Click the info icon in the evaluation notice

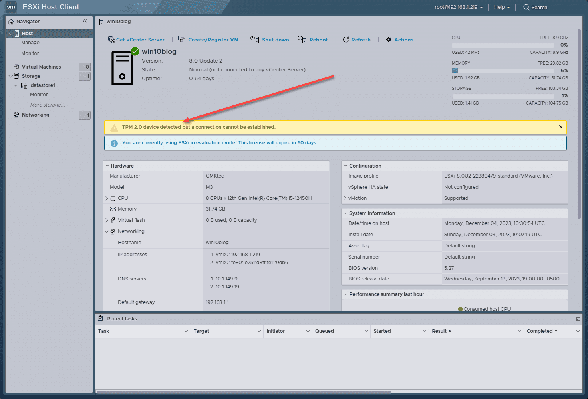tap(114, 143)
